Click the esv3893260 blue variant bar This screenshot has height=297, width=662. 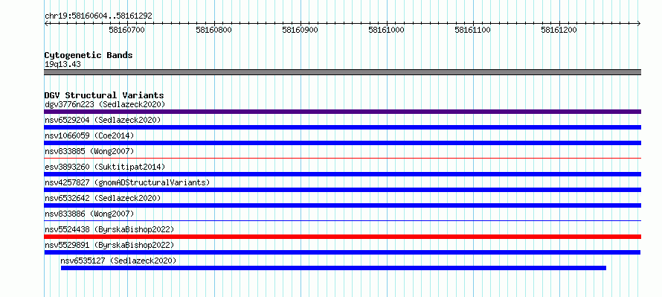click(342, 174)
